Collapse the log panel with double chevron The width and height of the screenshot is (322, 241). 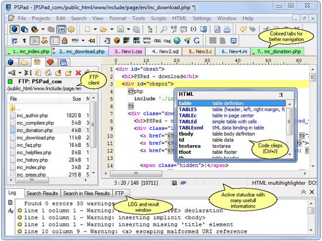[x=303, y=192]
